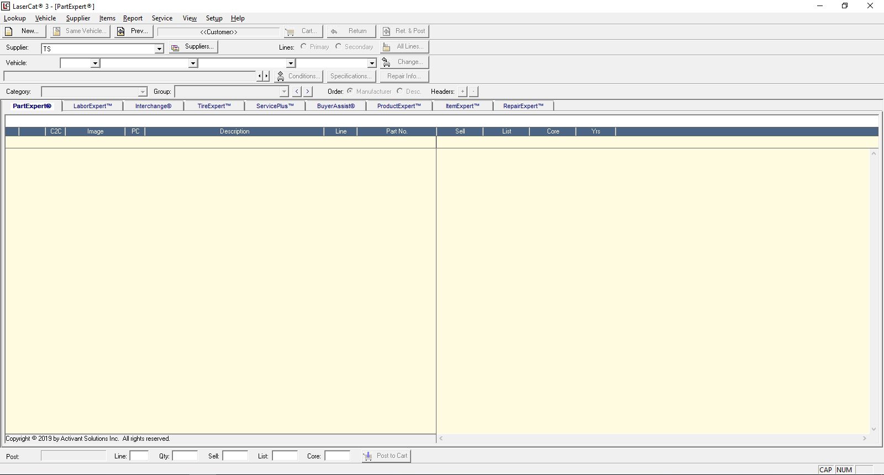Expand headers with the plus button
The image size is (884, 475).
click(x=462, y=92)
